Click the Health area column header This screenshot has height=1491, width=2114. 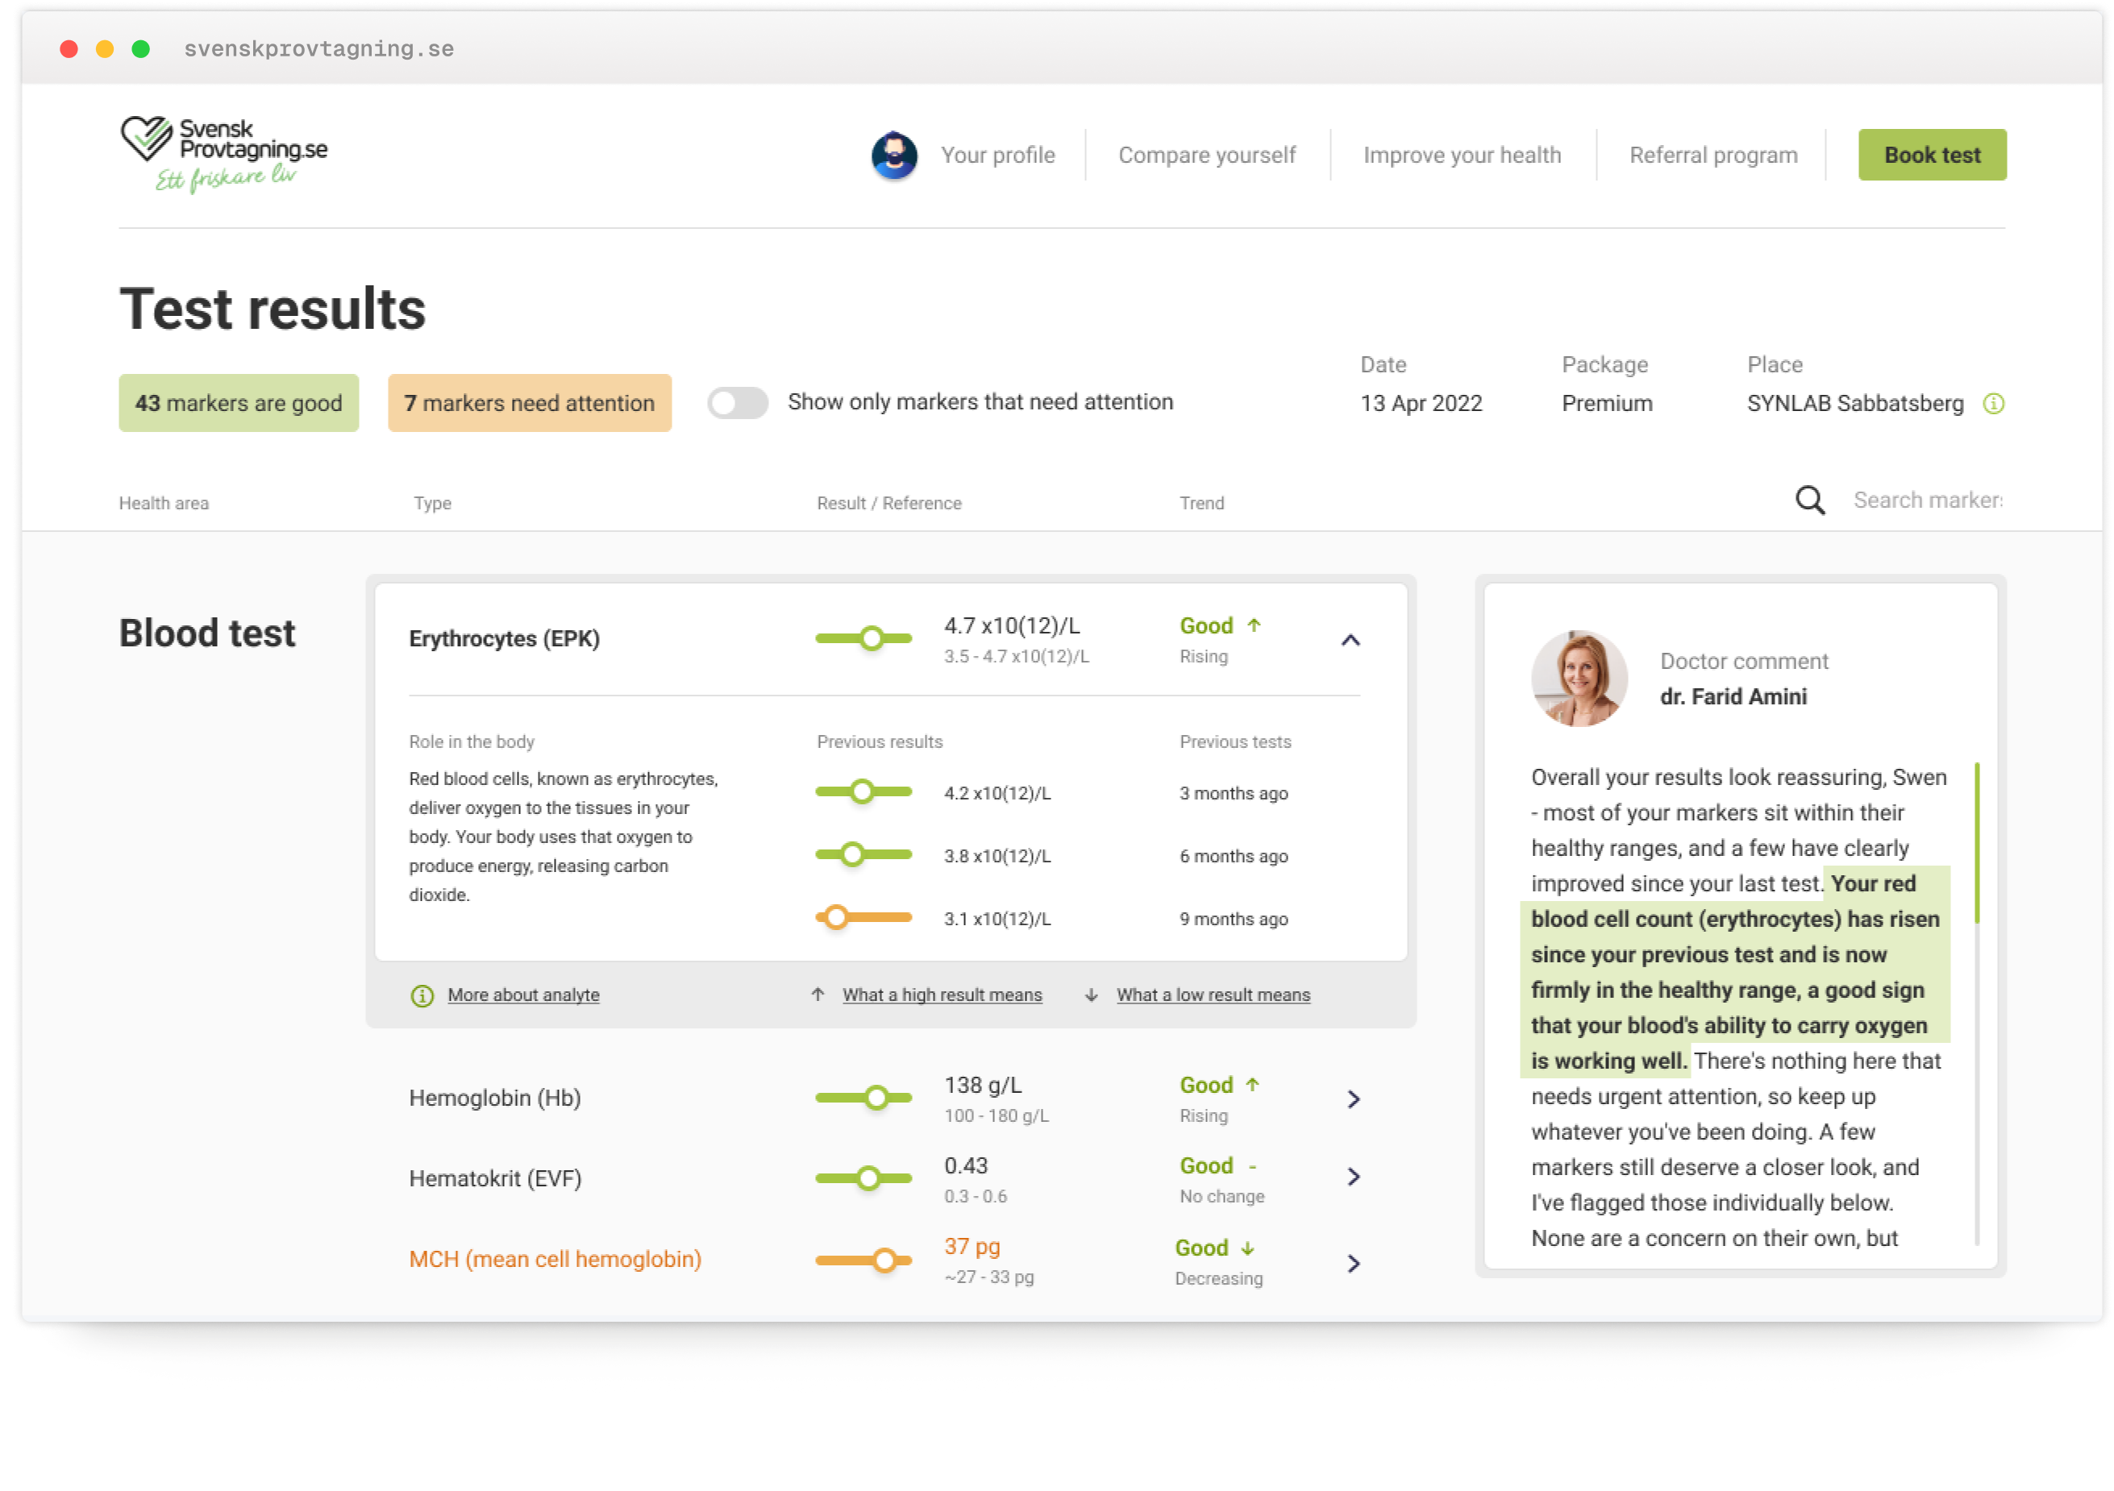point(164,504)
